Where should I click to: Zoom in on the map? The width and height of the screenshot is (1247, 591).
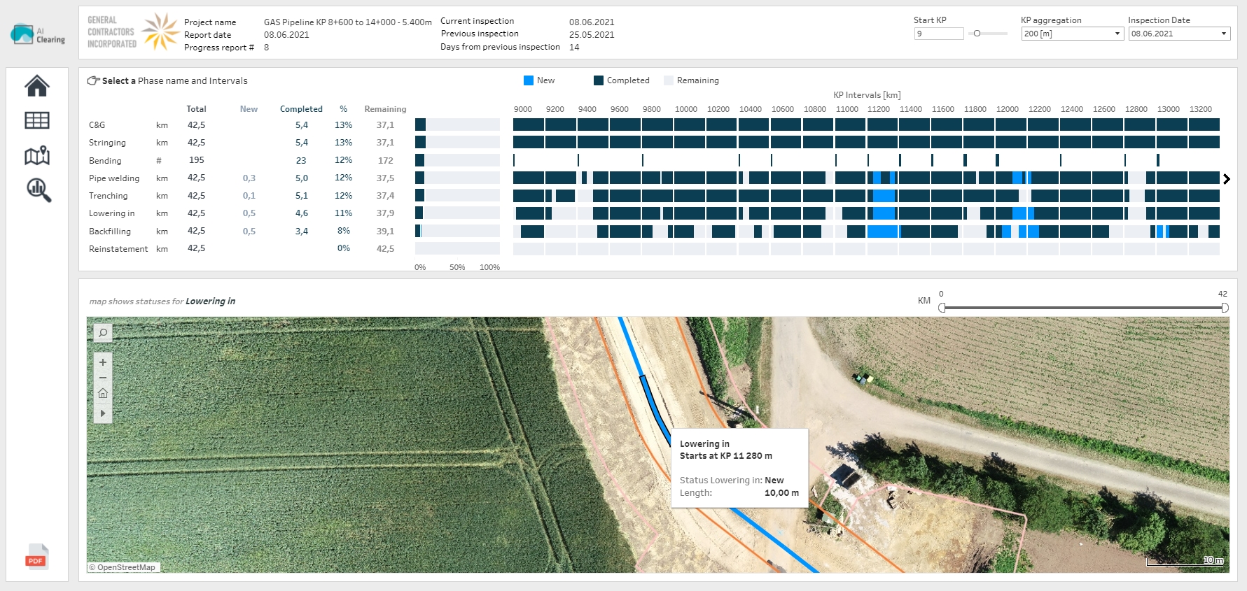103,362
